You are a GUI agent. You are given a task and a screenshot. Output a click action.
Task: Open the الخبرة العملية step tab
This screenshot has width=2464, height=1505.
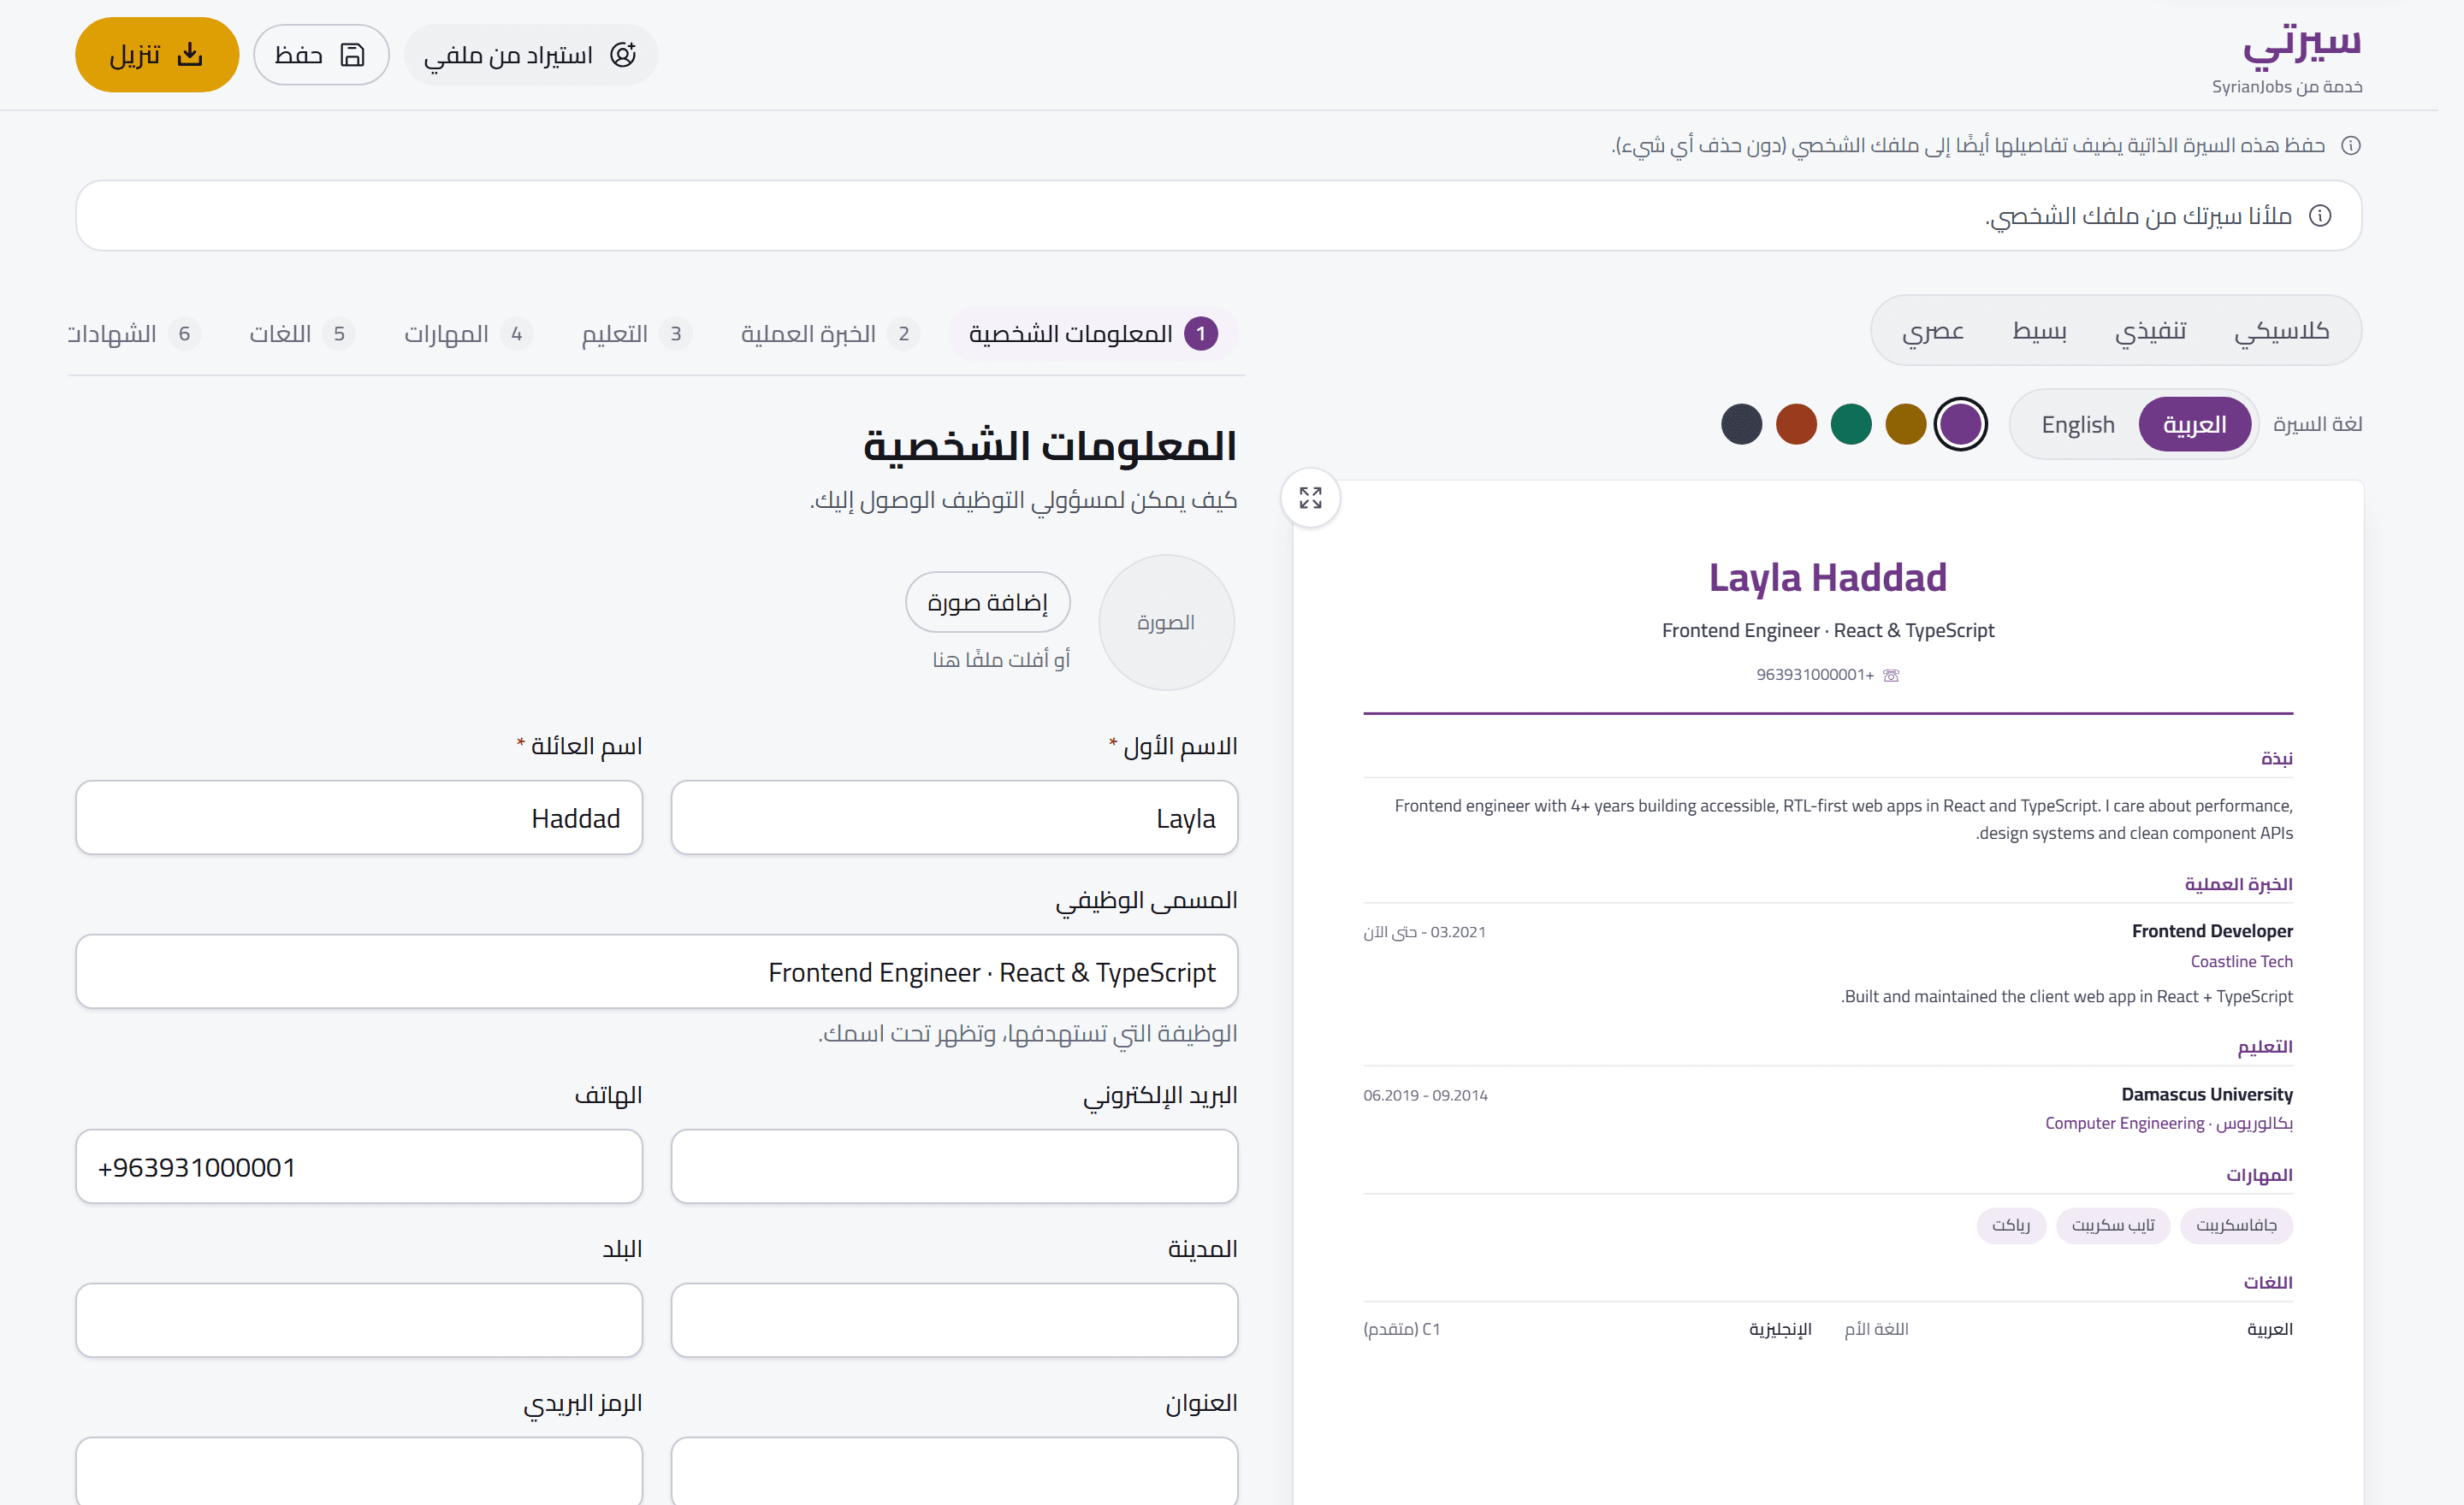pos(829,333)
